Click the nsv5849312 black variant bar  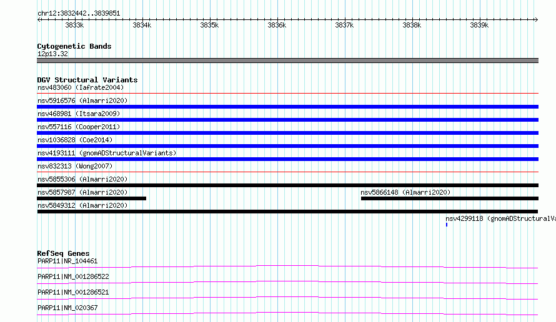point(287,212)
